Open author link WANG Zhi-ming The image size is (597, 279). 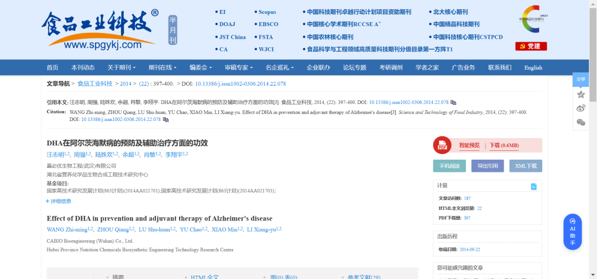[67, 229]
